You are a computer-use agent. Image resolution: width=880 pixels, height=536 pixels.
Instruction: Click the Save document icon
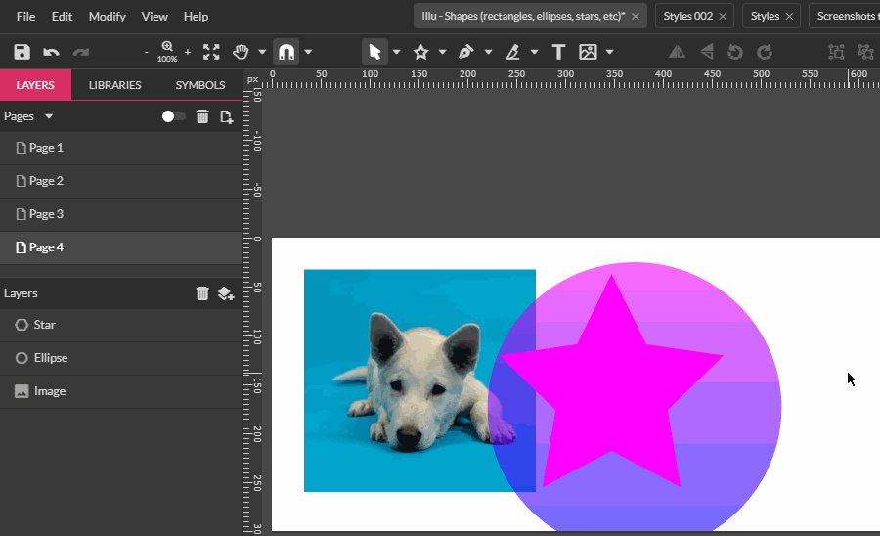pyautogui.click(x=22, y=52)
